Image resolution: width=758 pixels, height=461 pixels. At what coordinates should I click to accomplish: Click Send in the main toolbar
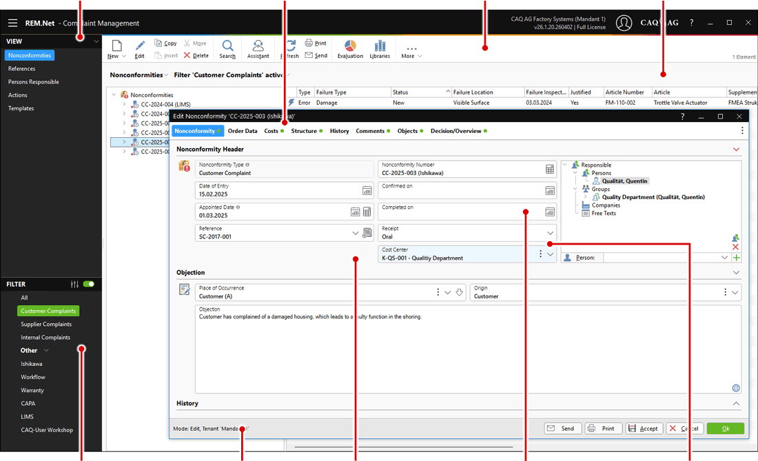316,56
